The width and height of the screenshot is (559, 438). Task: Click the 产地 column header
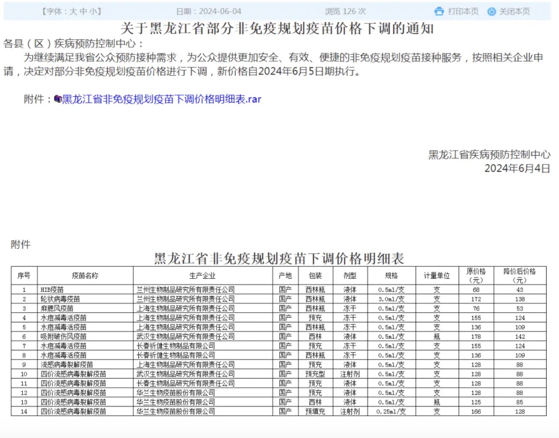285,276
